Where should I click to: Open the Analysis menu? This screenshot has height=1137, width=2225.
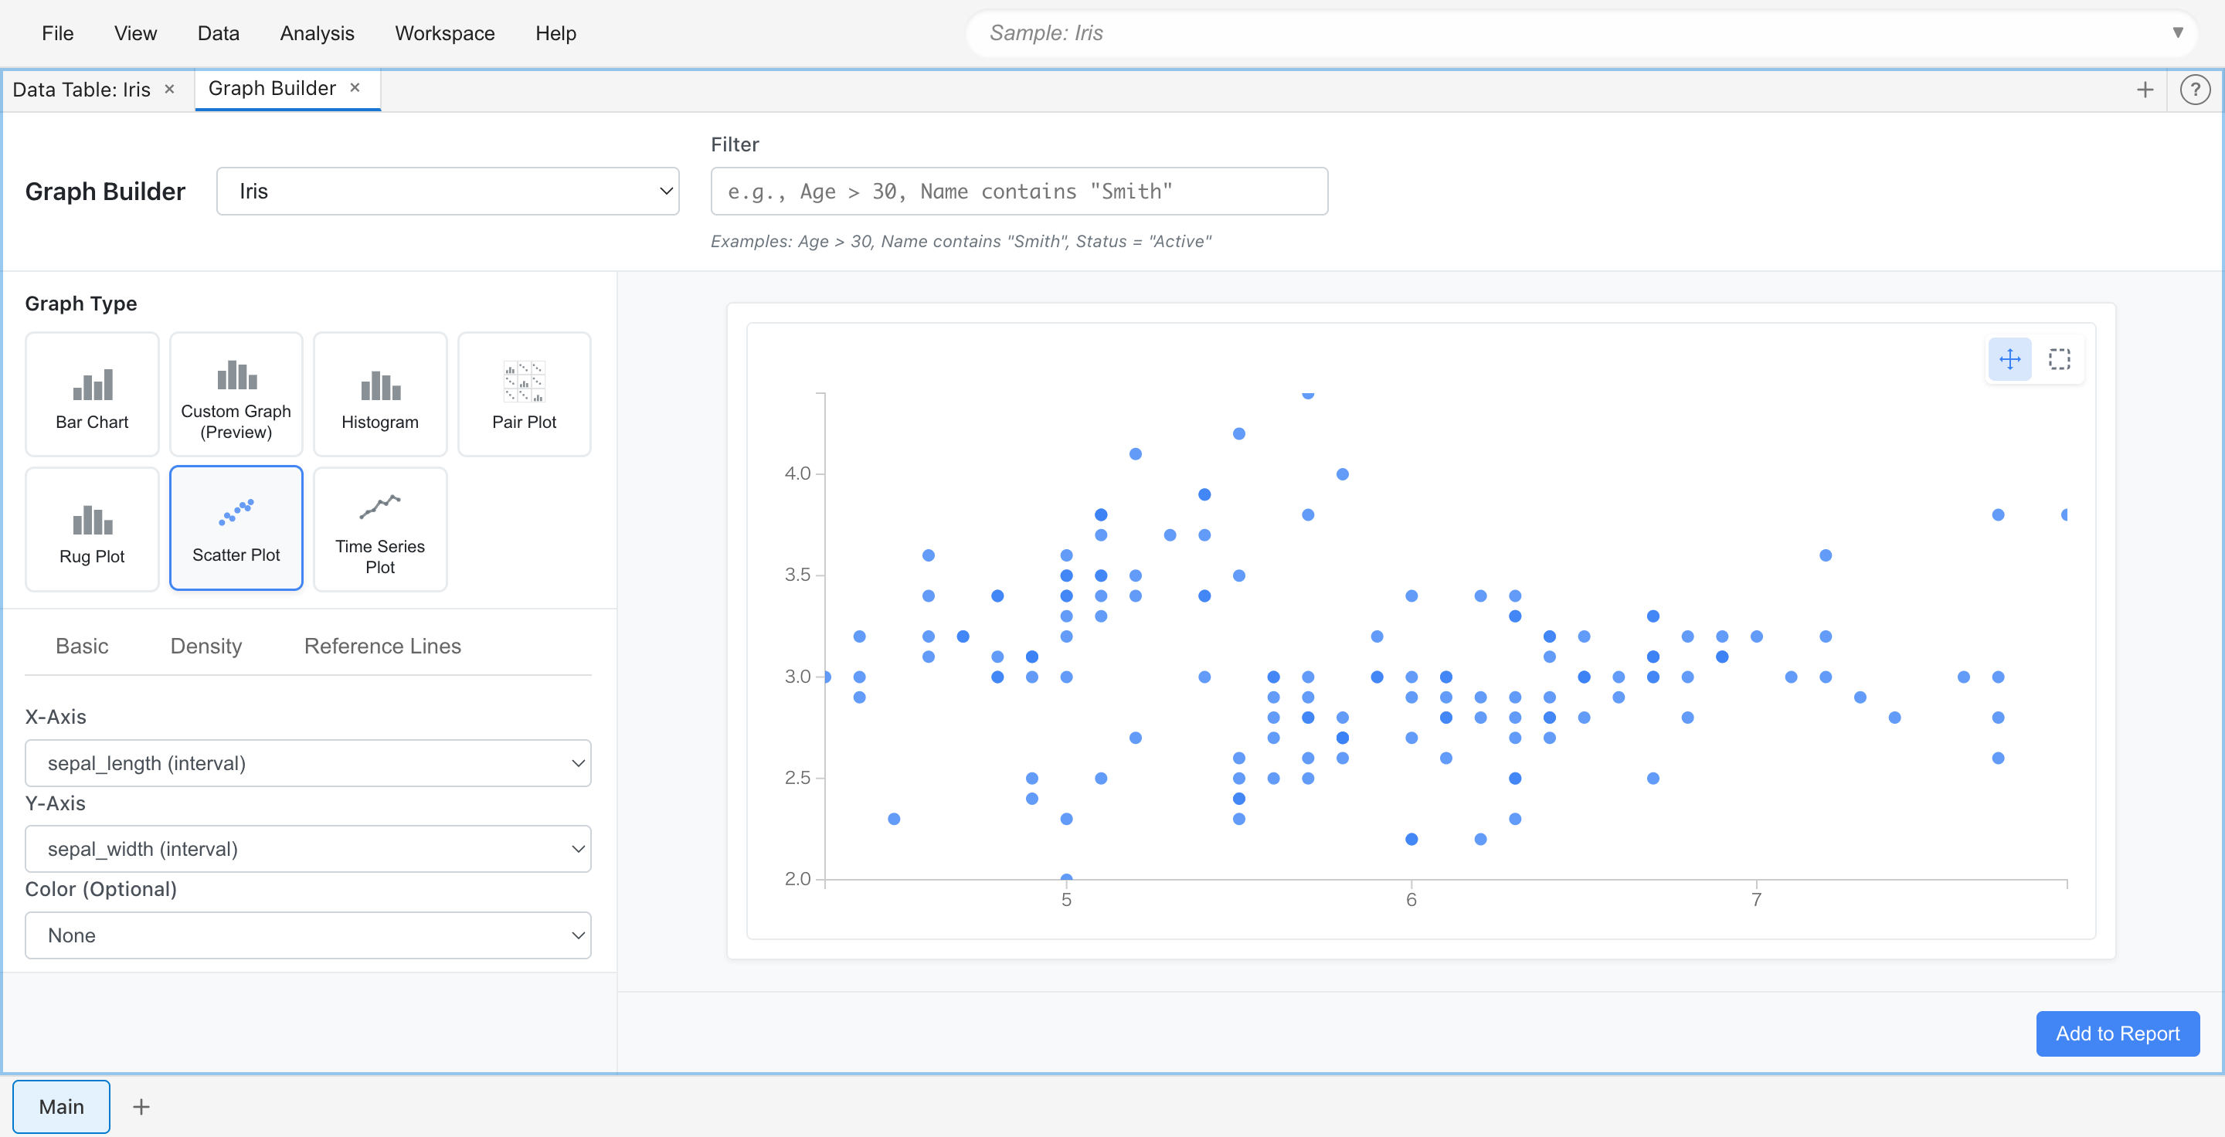(316, 32)
